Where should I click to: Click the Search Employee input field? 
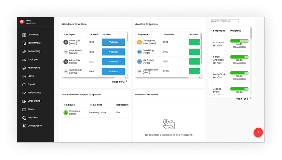[225, 21]
